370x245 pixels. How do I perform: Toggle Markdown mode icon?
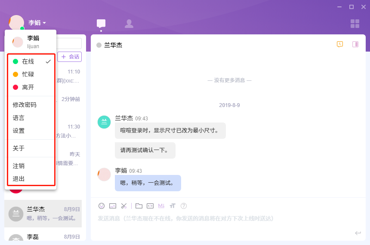[x=161, y=206]
